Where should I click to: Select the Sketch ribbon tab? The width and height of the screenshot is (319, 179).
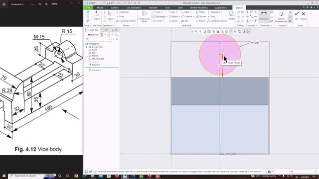tap(239, 8)
